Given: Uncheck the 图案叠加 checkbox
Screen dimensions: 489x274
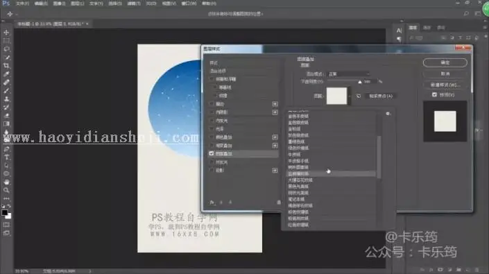Looking at the screenshot, I should 212,154.
